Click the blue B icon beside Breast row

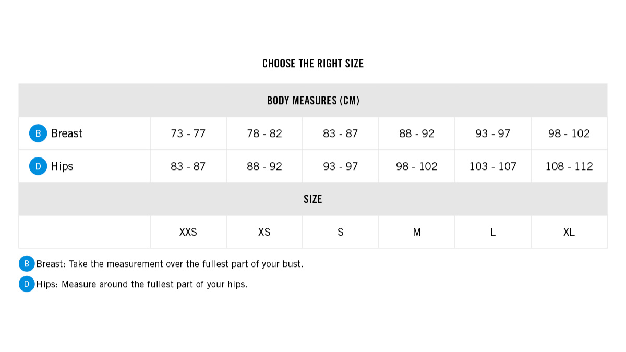(x=38, y=133)
